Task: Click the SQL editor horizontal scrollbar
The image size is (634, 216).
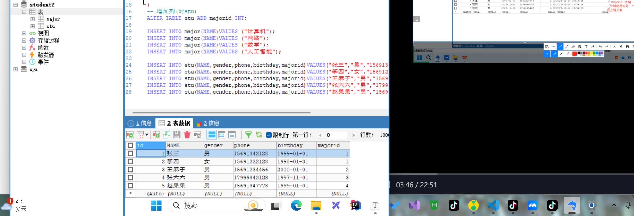Action: 221,113
